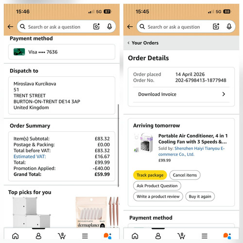
Task: Select Visa 7636 payment method card
Action: (x=62, y=52)
